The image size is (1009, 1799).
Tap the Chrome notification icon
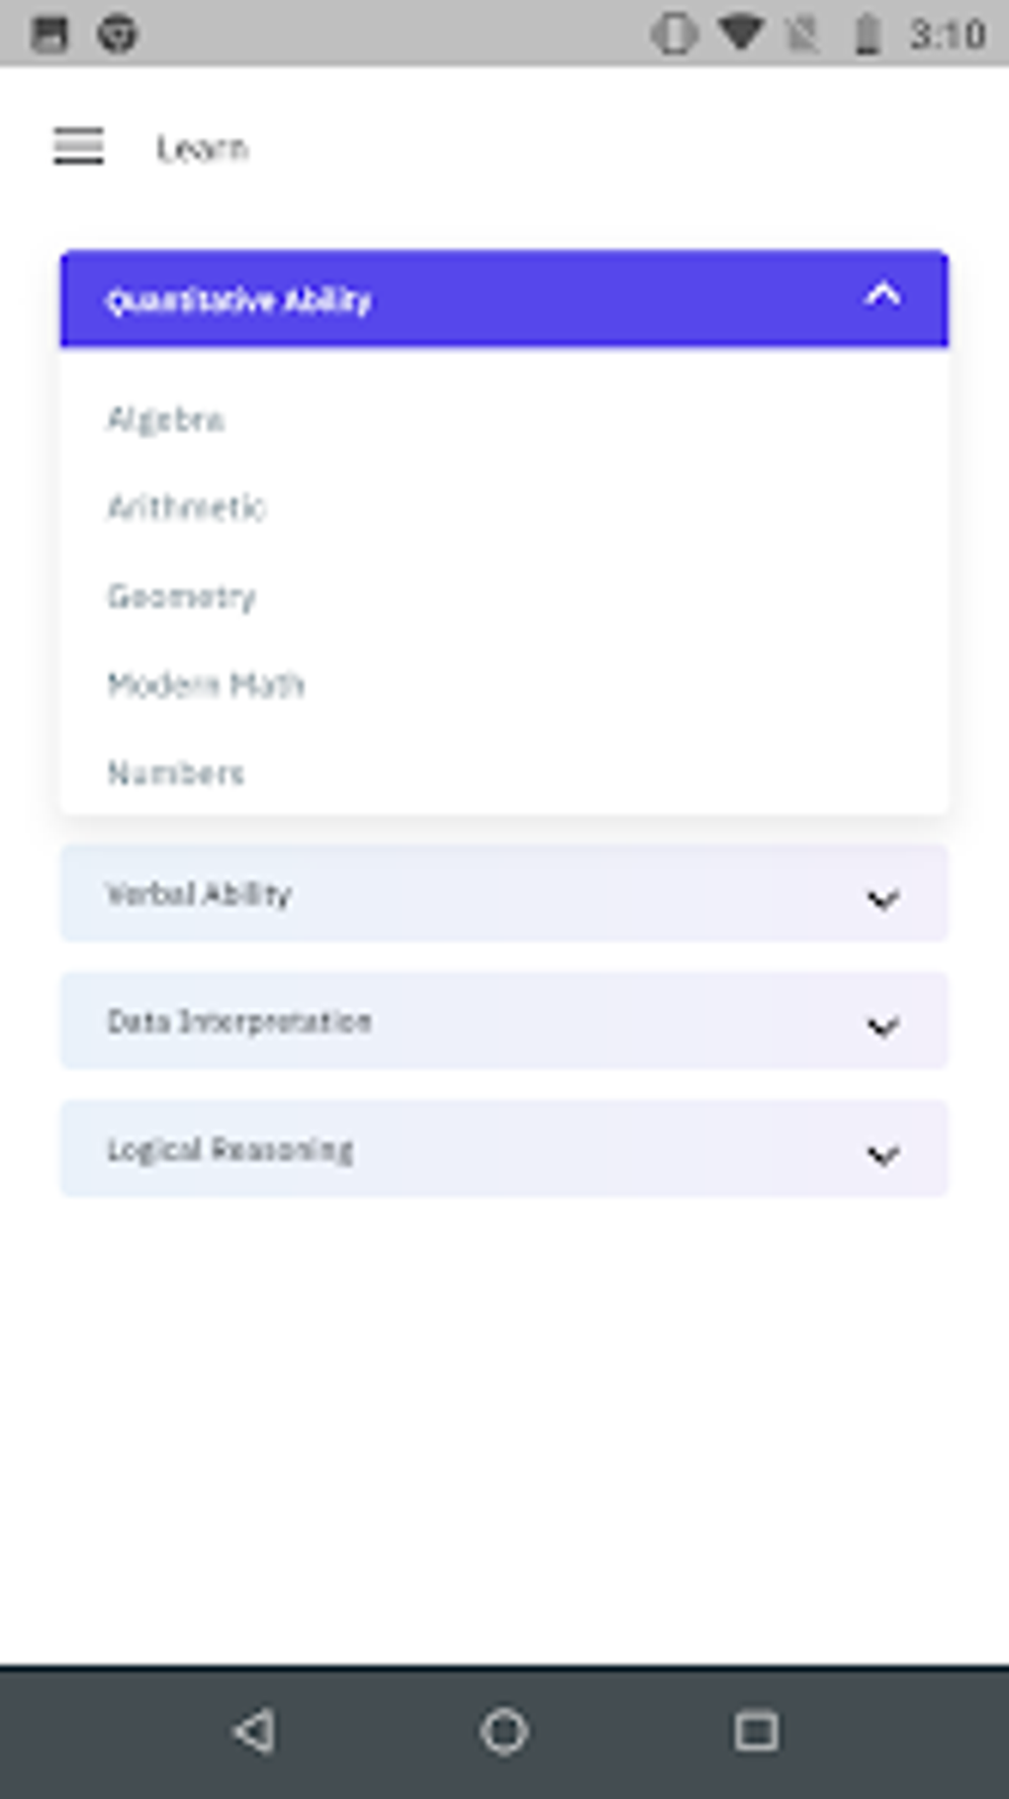(x=119, y=33)
